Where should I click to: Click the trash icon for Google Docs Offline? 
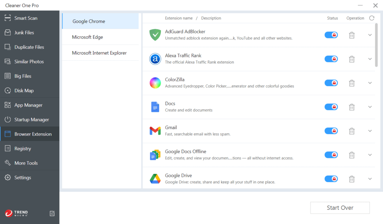[352, 155]
